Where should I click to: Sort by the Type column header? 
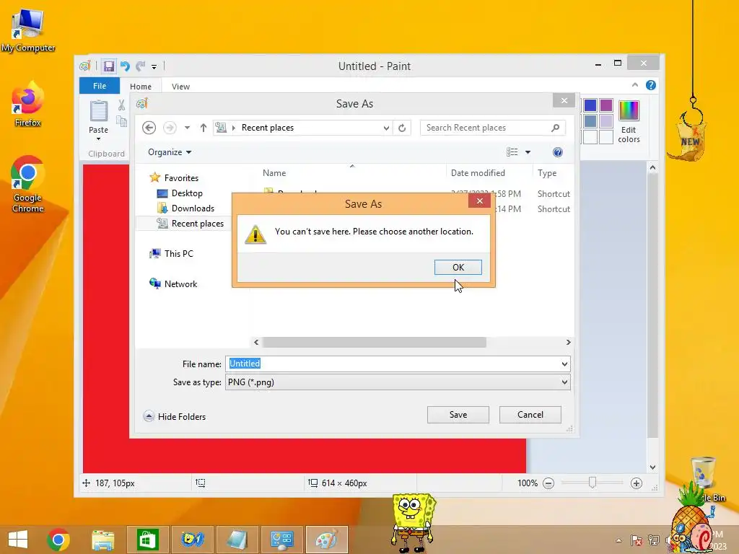(547, 173)
